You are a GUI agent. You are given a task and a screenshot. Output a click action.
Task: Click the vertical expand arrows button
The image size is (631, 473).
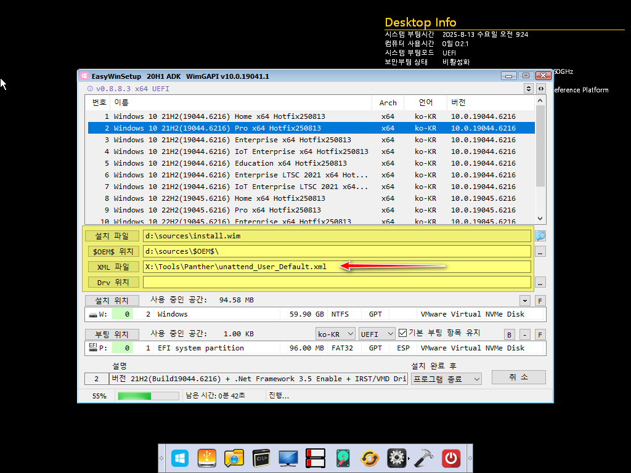[x=528, y=89]
